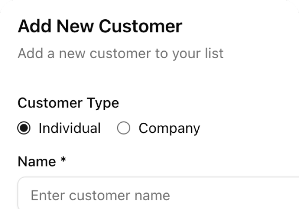Click the empty circle next to Company
This screenshot has height=209, width=299.
click(x=124, y=129)
